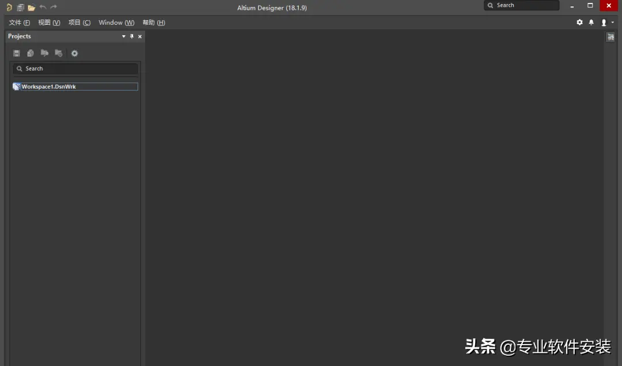The image size is (622, 366).
Task: Open preferences via the top-right gear icon
Action: (x=579, y=22)
